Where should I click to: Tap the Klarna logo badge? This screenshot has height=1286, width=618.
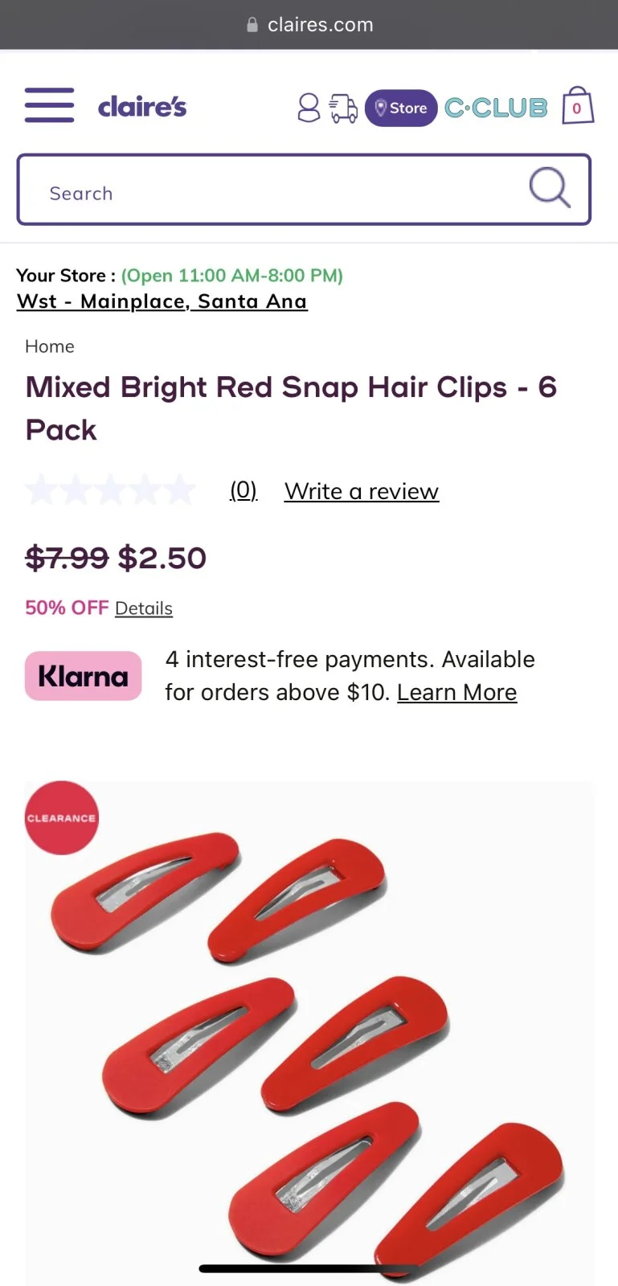click(x=84, y=676)
